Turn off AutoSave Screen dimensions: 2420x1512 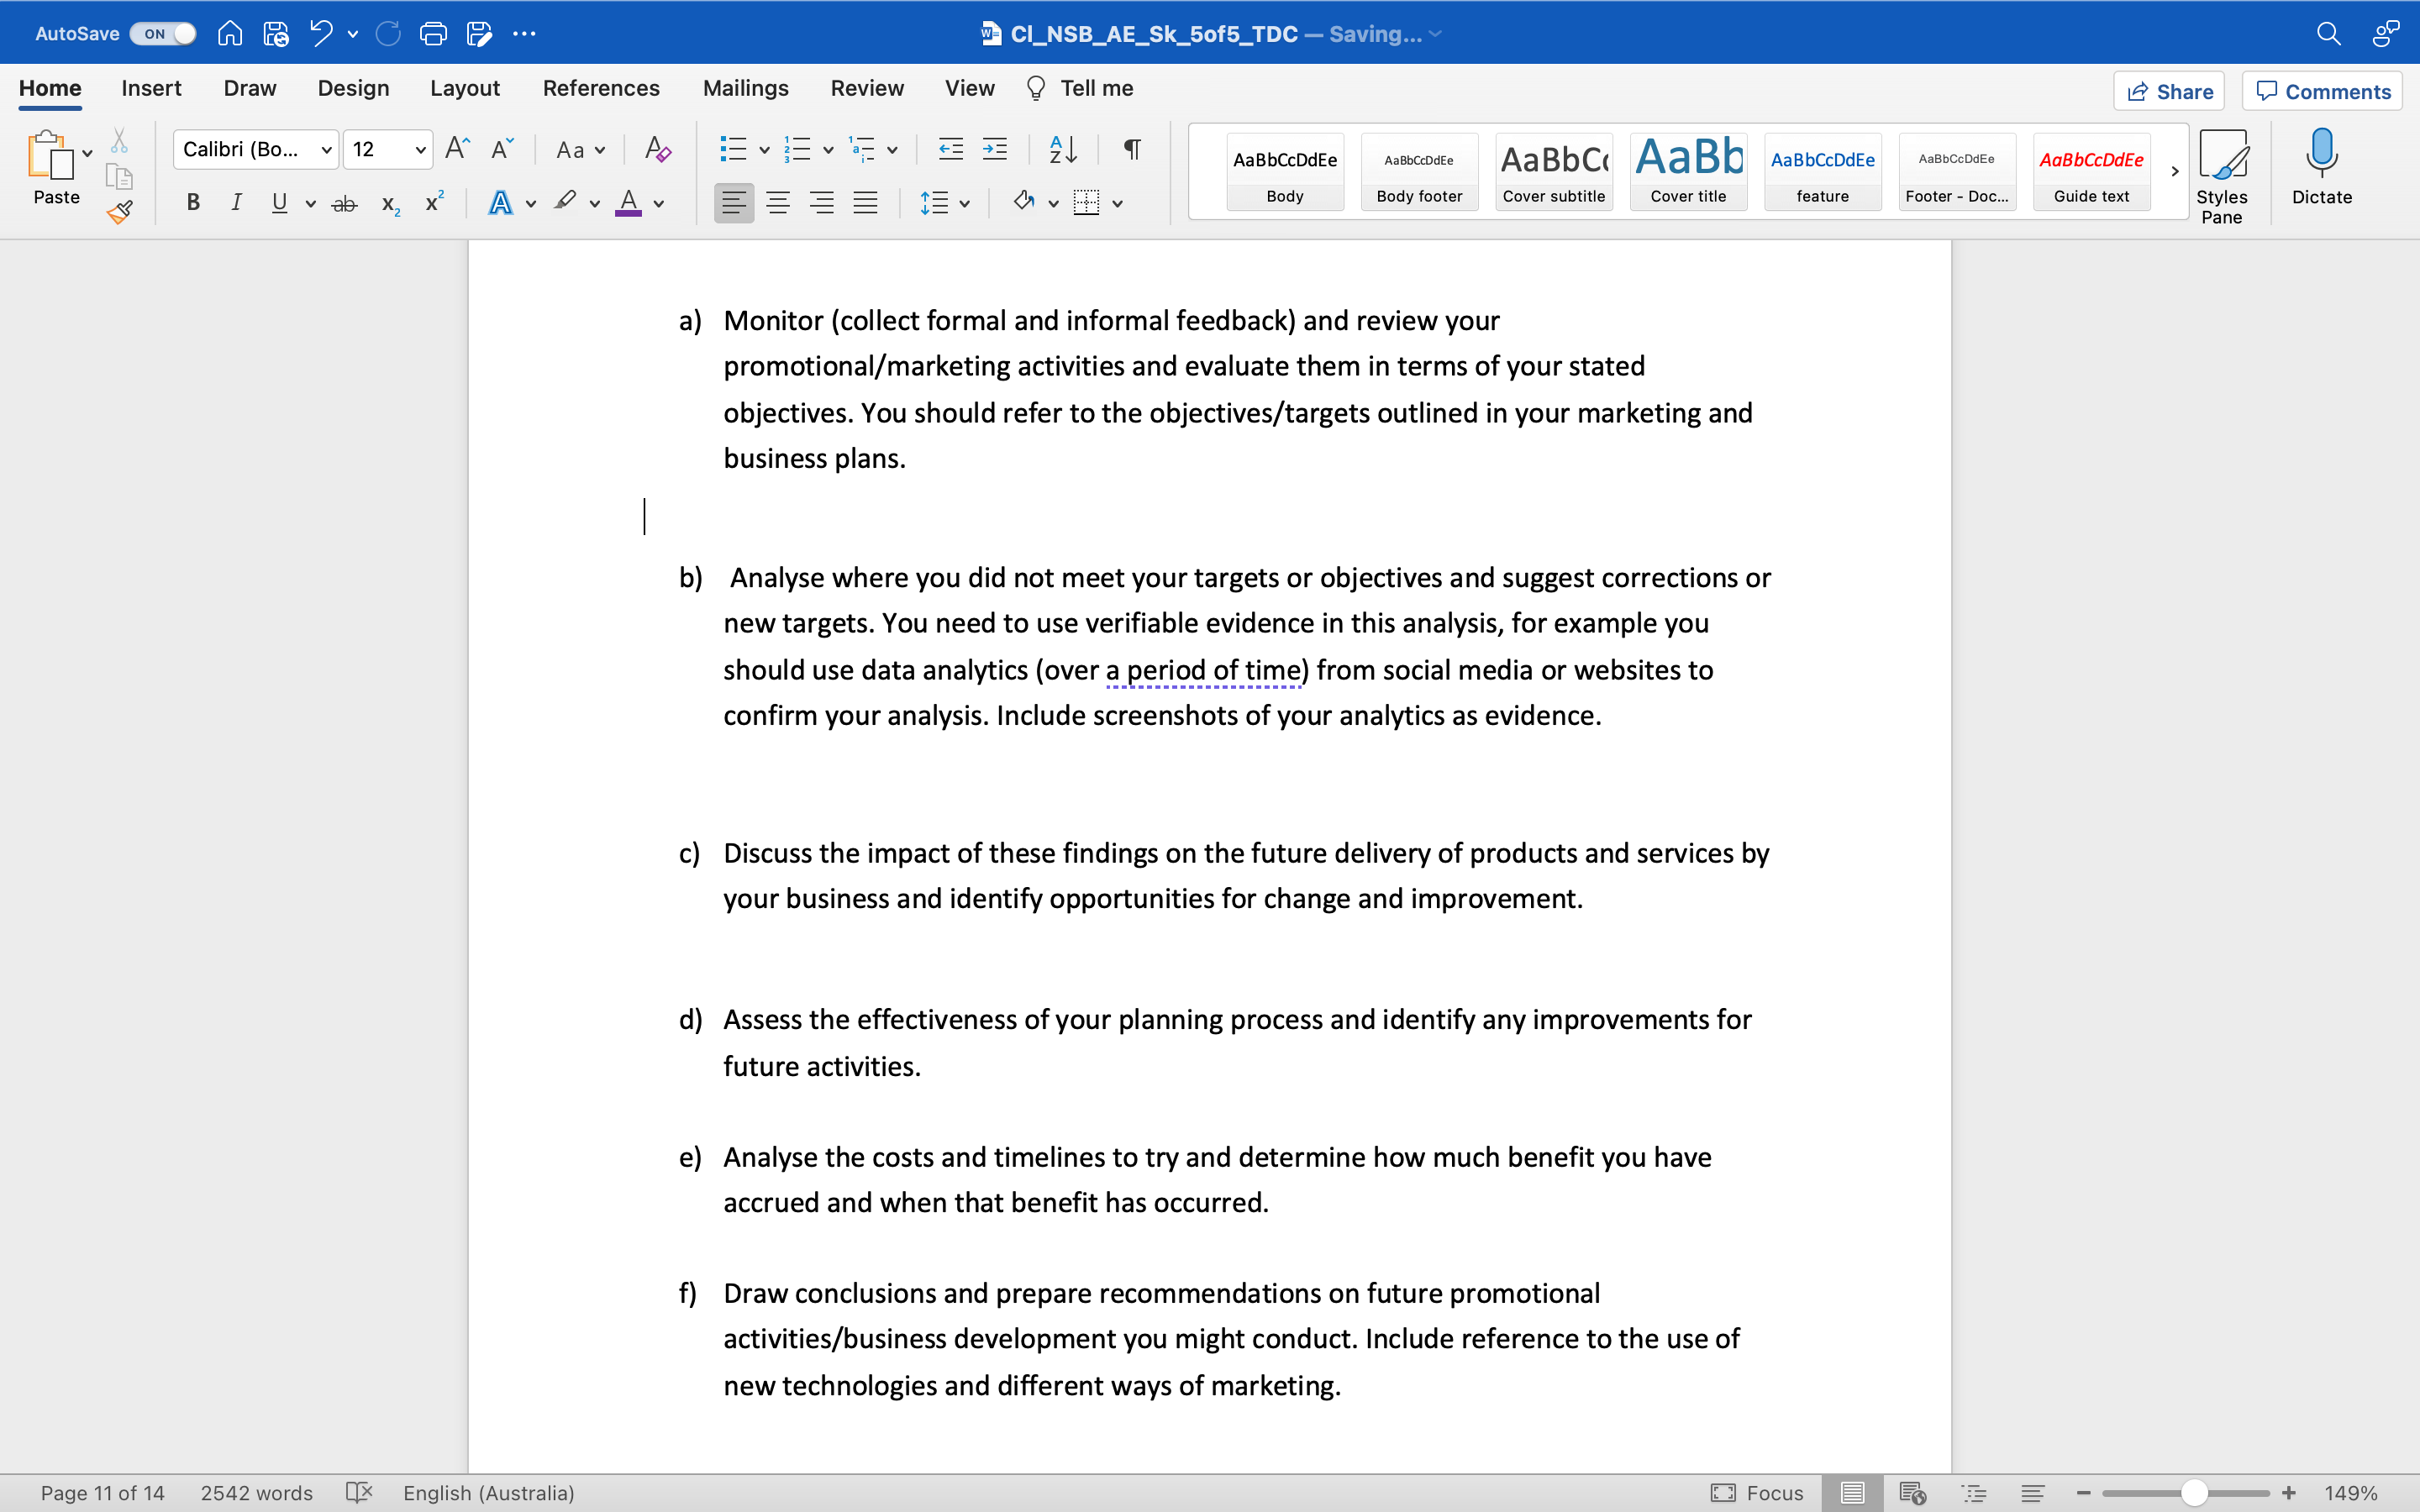tap(161, 33)
